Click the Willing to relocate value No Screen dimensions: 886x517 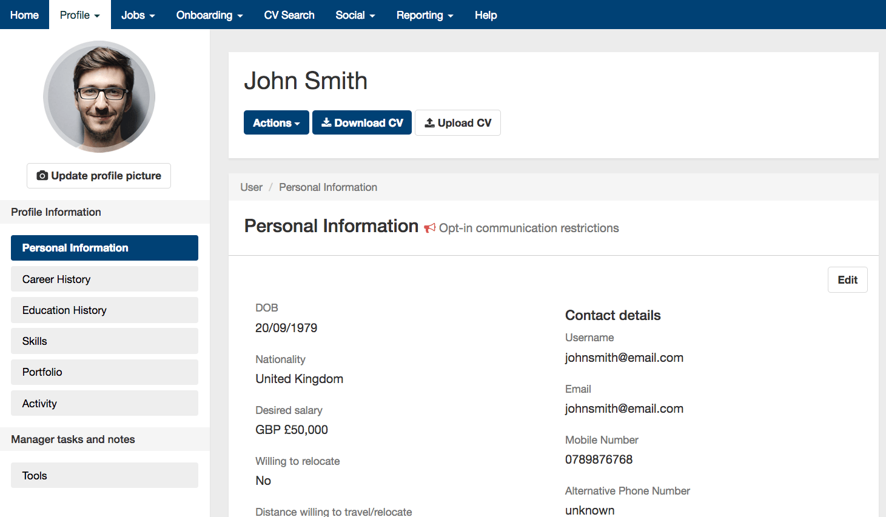263,481
